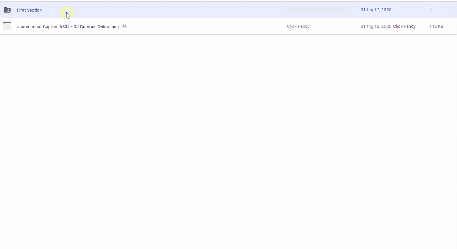
Task: Deselect by clicking empty area in list center
Action: click(x=228, y=131)
